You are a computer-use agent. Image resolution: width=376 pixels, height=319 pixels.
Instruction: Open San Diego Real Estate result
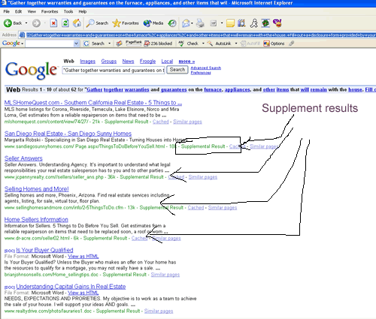[x=68, y=134]
